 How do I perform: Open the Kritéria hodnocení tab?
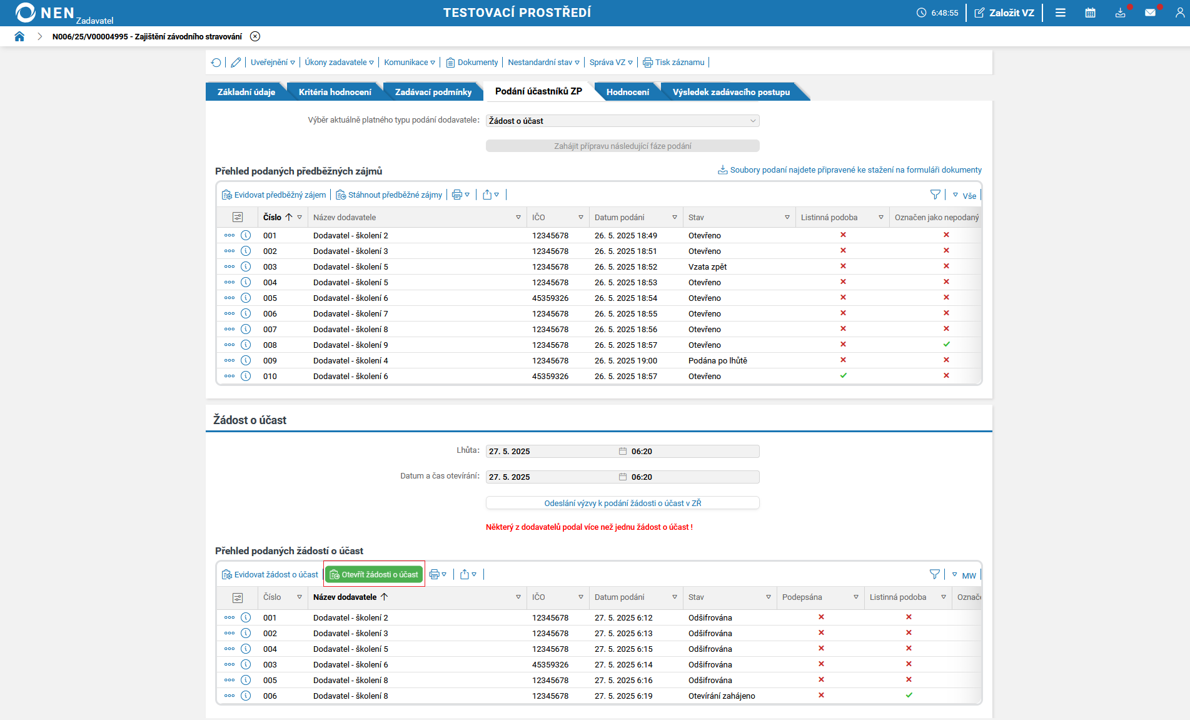pos(335,92)
